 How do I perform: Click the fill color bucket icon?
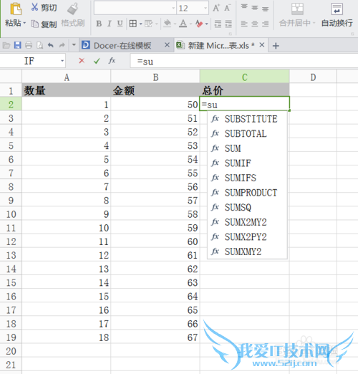[x=168, y=24]
